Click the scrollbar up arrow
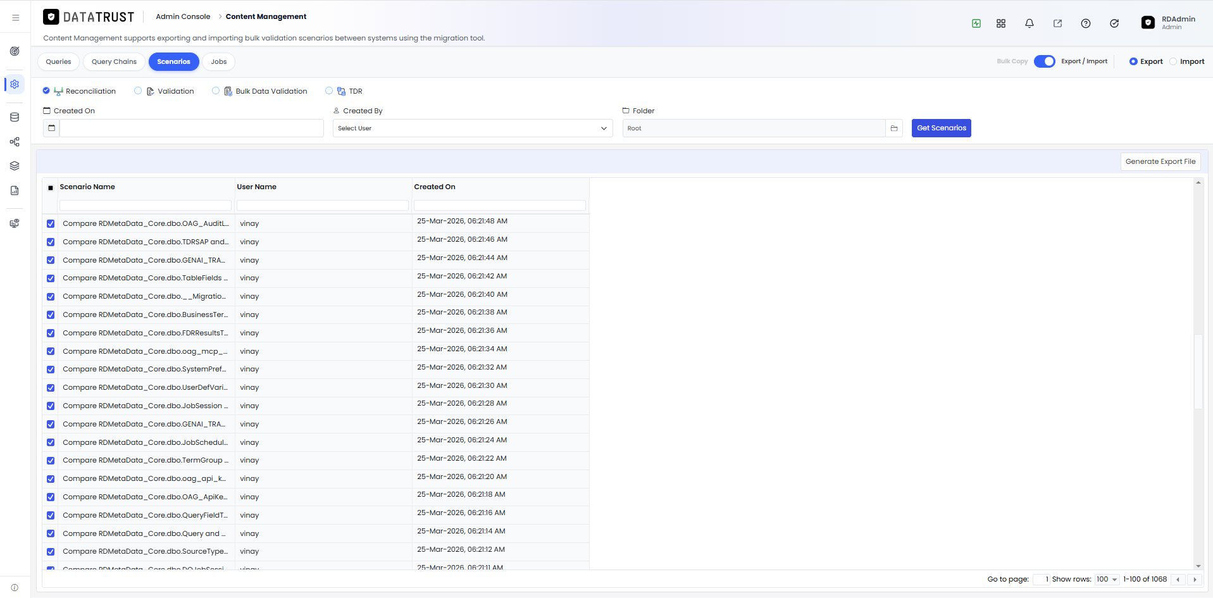This screenshot has height=598, width=1213. point(1198,182)
